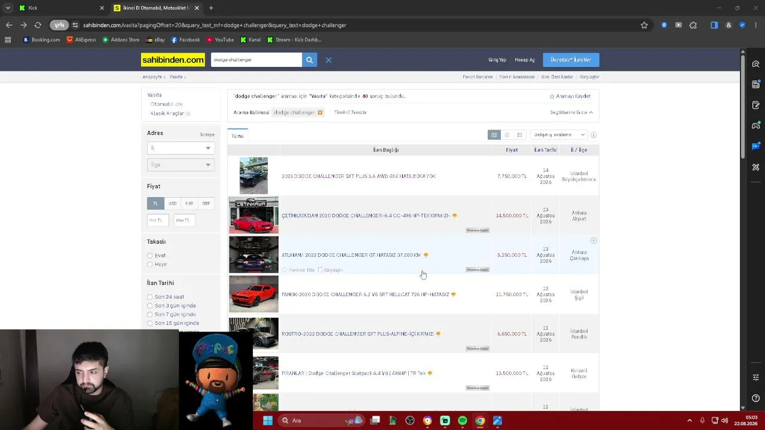Remove the 'dodge challenger' keyword tag

320,112
